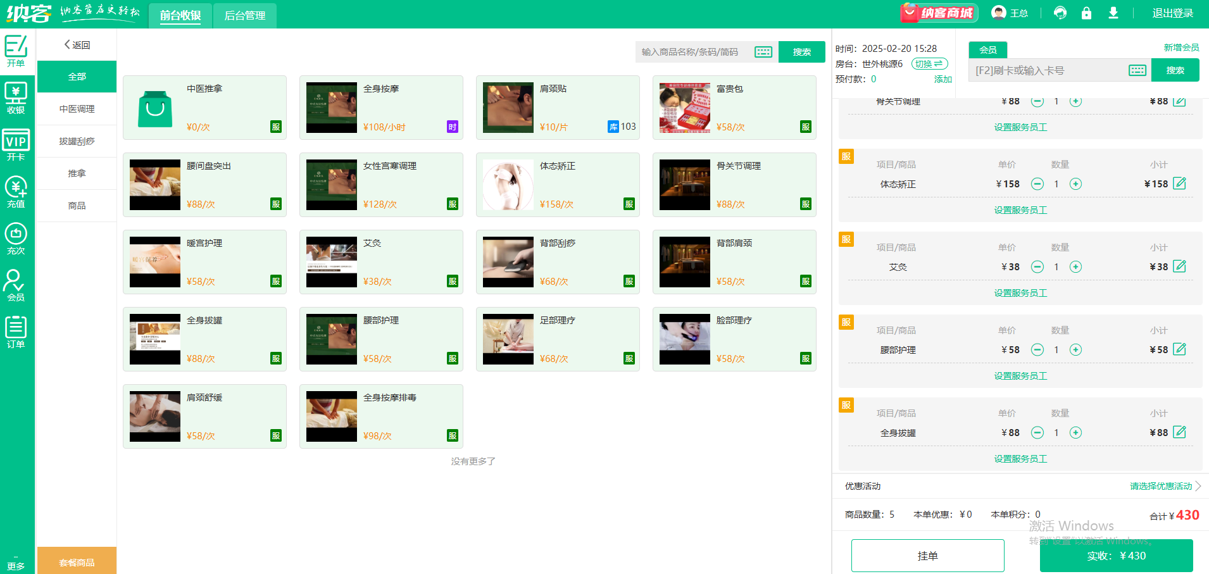The image size is (1209, 574).
Task: Lock the screen with padlock icon
Action: (x=1086, y=13)
